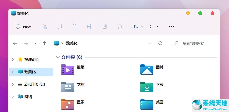Image resolution: width=229 pixels, height=112 pixels.
Task: Select 致美化 in the sidebar
Action: (x=30, y=72)
